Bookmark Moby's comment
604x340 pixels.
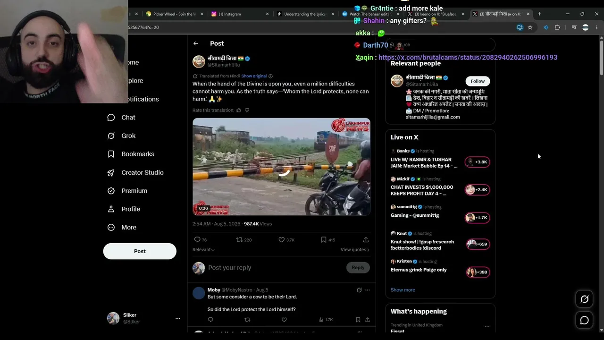pos(358,320)
